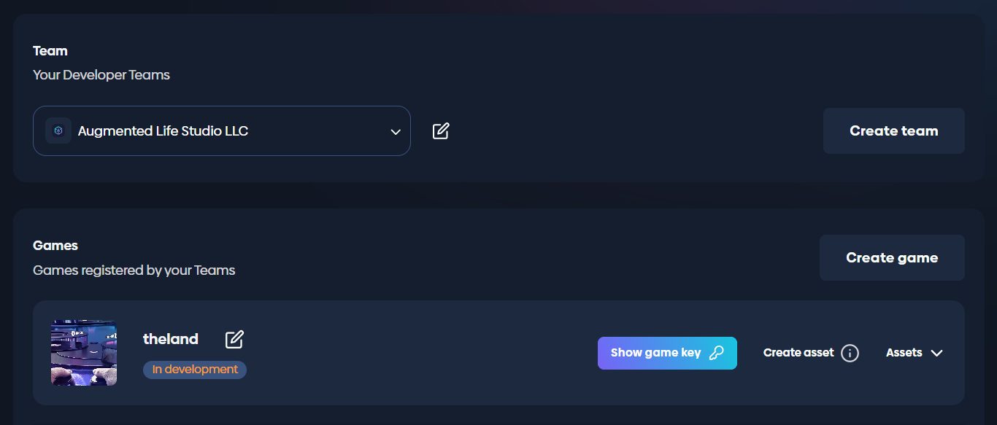The height and width of the screenshot is (425, 997).
Task: Click the chevron next to Assets
Action: coord(937,353)
